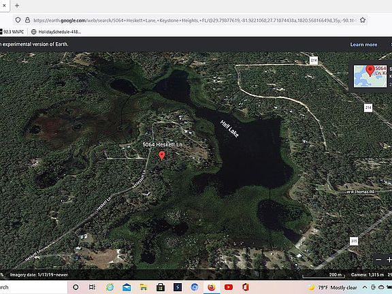Open Task View in the taskbar

point(92,287)
